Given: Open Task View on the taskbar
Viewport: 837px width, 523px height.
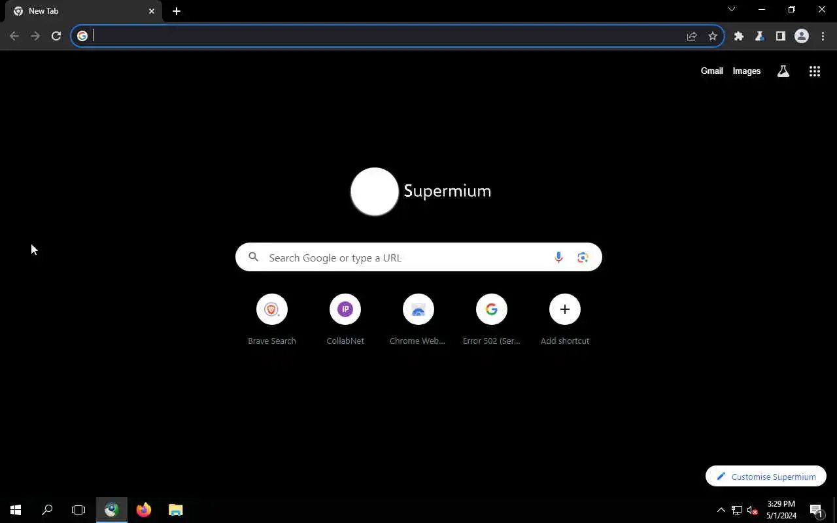Looking at the screenshot, I should [78, 510].
